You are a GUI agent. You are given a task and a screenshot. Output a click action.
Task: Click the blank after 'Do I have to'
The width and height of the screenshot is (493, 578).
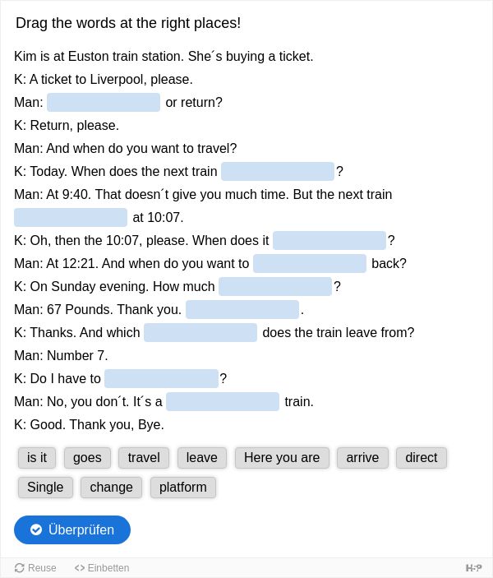click(161, 378)
